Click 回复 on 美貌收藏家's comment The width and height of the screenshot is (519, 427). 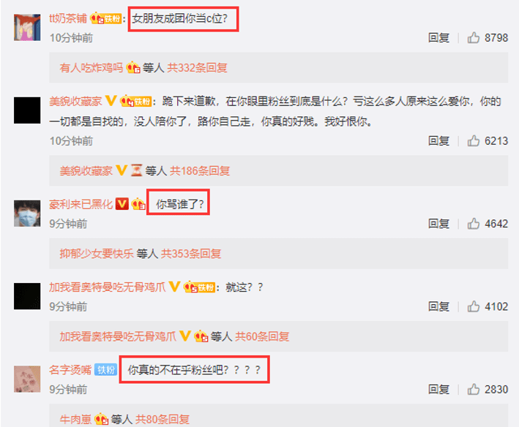pos(438,141)
